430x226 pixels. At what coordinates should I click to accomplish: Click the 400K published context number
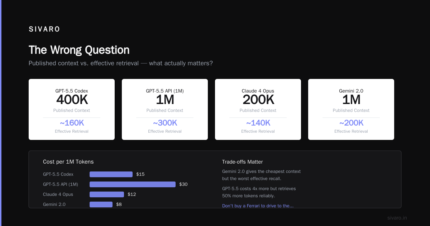click(x=72, y=100)
